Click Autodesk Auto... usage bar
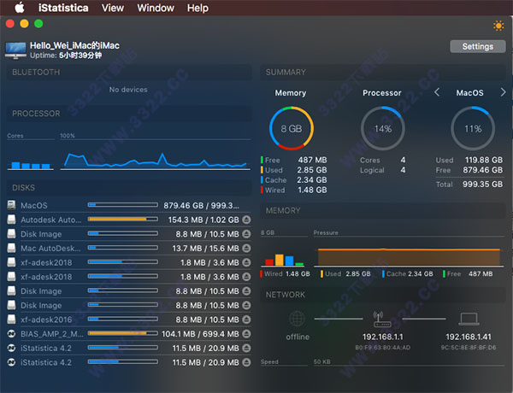Screen dimensions: 513x393 tap(122, 219)
